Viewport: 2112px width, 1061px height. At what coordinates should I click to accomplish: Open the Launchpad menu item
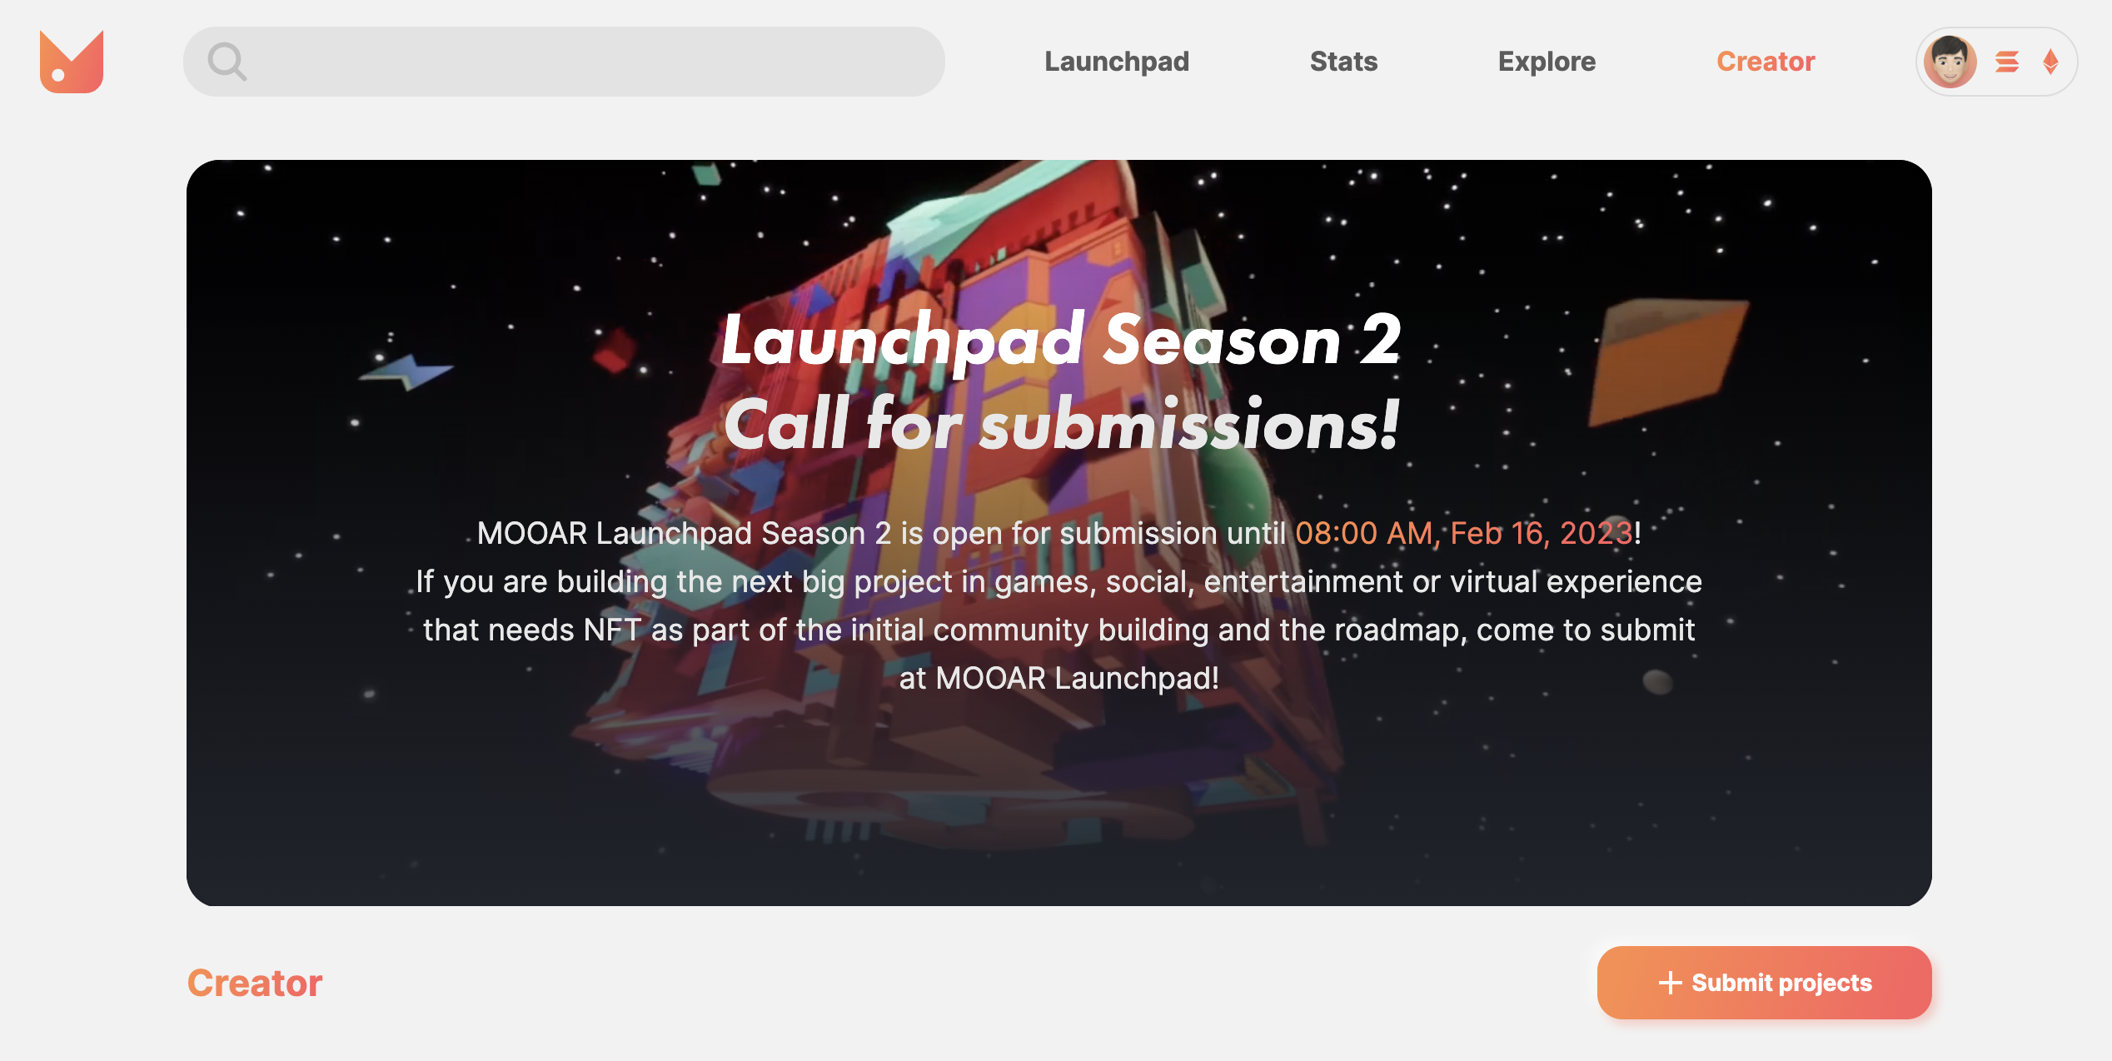1117,62
